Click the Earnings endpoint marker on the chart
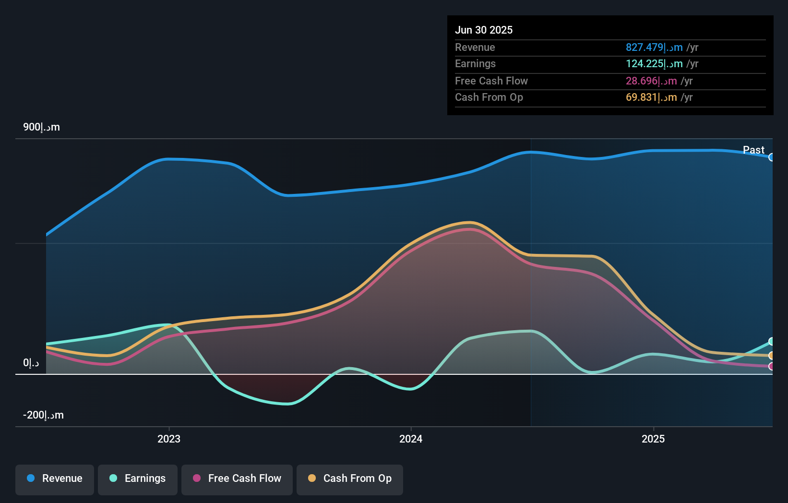This screenshot has width=788, height=503. [x=772, y=341]
